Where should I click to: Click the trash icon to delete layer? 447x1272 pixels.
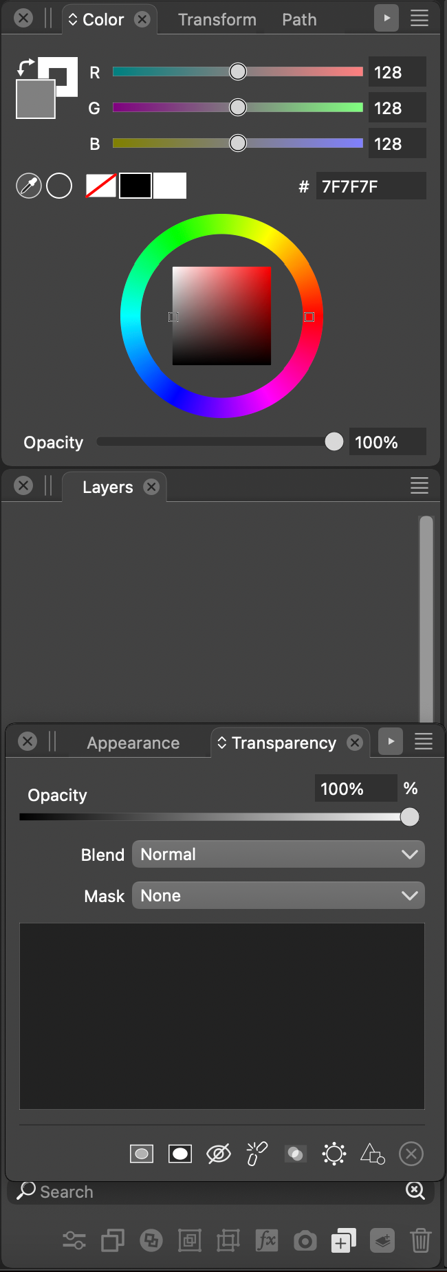tap(421, 1240)
